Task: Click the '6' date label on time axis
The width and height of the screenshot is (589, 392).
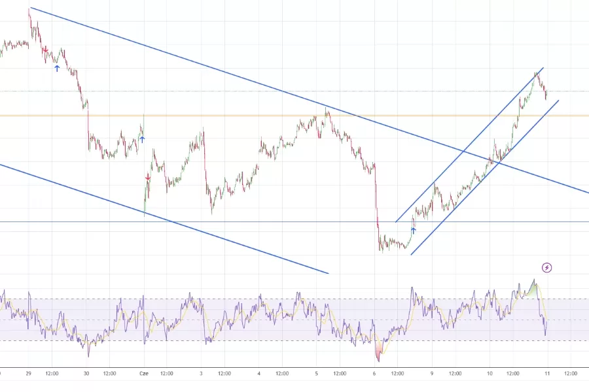Action: coord(374,373)
